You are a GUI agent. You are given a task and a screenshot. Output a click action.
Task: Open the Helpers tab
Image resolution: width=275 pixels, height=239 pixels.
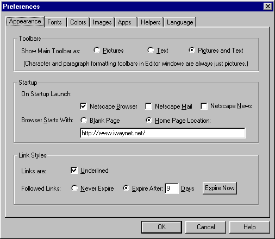click(x=151, y=22)
